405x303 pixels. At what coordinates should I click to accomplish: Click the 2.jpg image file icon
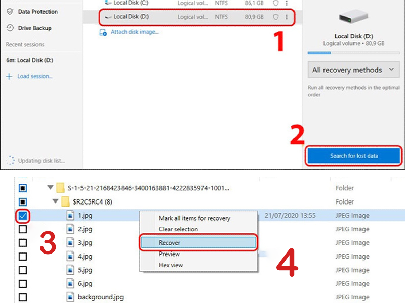(x=71, y=229)
